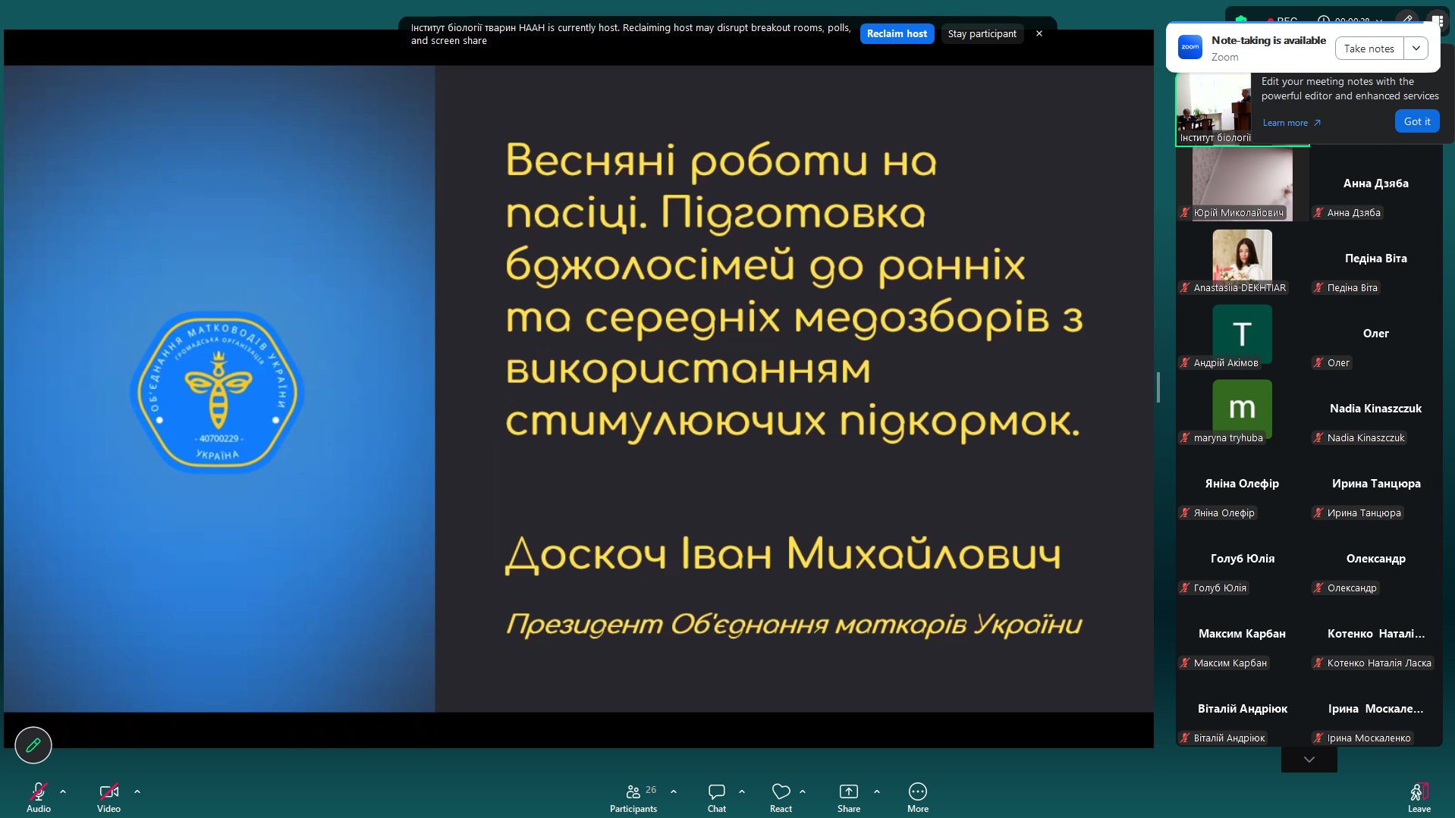
Task: Dismiss the host notification banner
Action: click(x=1039, y=34)
